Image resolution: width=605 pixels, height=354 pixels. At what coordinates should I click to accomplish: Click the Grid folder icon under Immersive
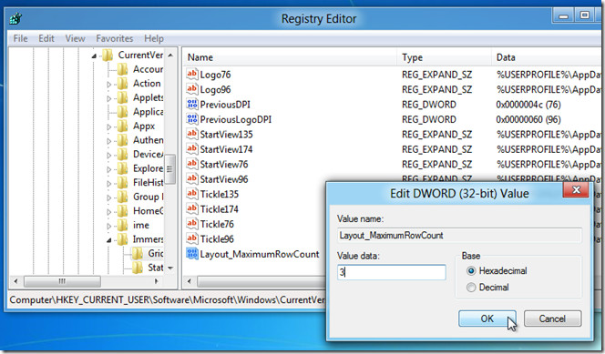(x=138, y=254)
